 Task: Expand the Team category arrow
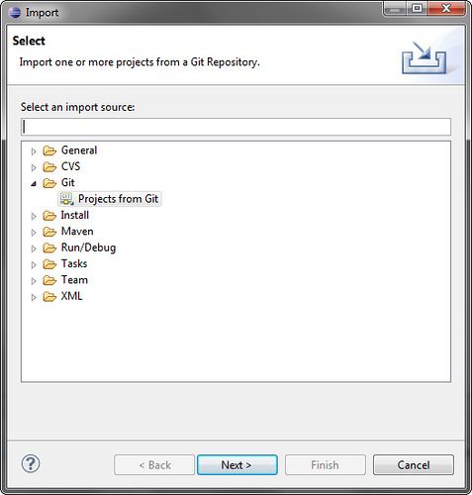pos(34,281)
